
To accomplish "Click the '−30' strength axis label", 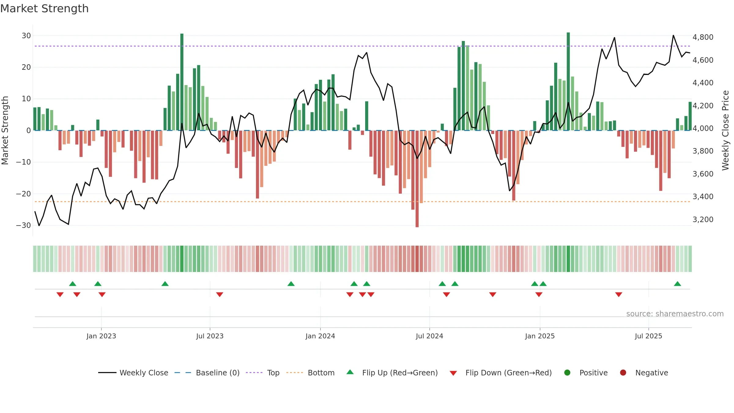I will pos(24,225).
